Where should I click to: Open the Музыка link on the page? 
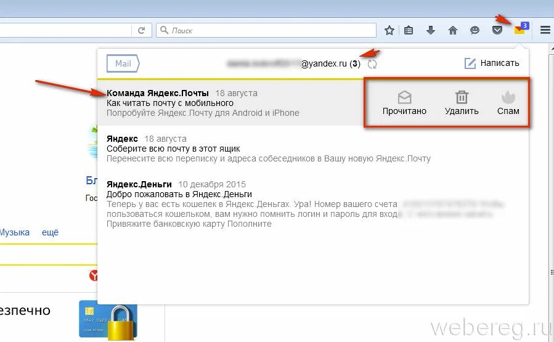pos(15,232)
